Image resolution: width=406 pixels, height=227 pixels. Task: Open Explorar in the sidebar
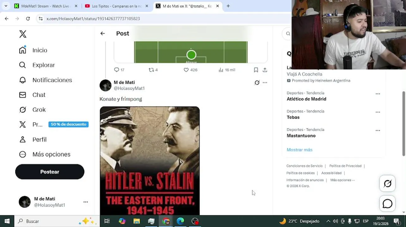(37, 65)
